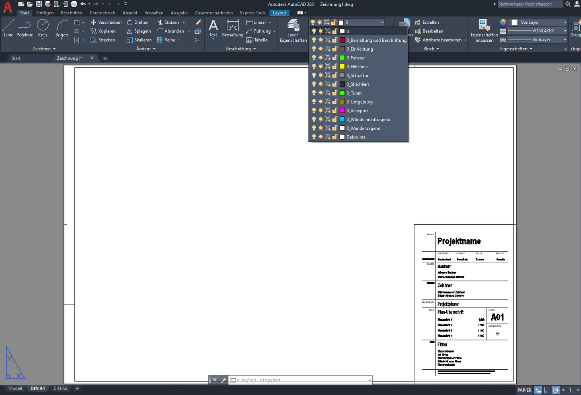Toggle light bulb for layer 0_Hilfslinie
Viewport: 581px width, 395px height.
[x=314, y=67]
